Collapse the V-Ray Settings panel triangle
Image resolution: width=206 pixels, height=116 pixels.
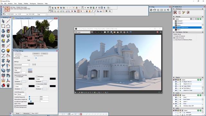[x=14, y=51]
